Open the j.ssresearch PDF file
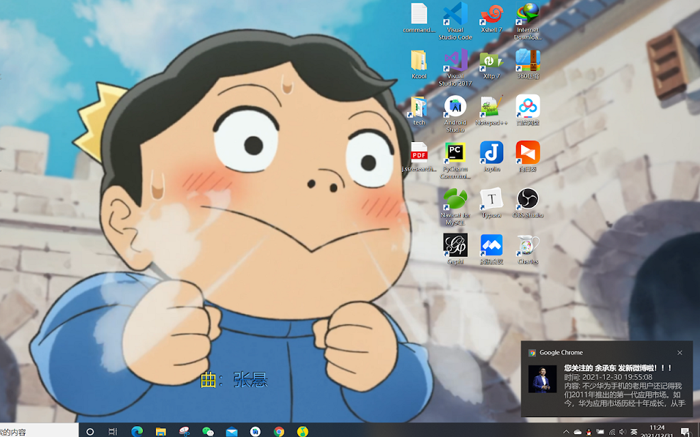Viewport: 700px width, 437px height. coord(419,157)
